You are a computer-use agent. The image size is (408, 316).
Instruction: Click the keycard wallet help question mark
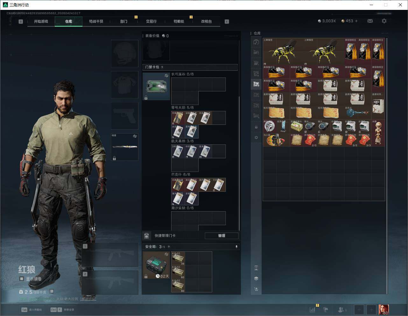pyautogui.click(x=162, y=67)
